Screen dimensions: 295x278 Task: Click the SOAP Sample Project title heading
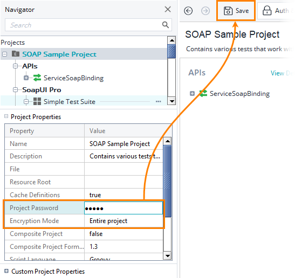[232, 34]
